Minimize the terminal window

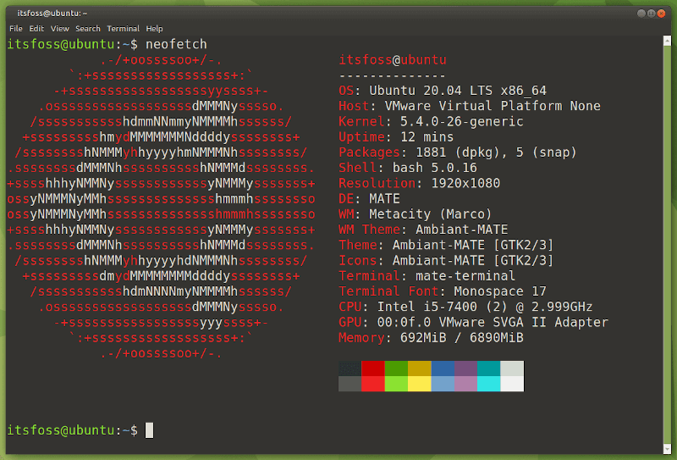pos(641,14)
